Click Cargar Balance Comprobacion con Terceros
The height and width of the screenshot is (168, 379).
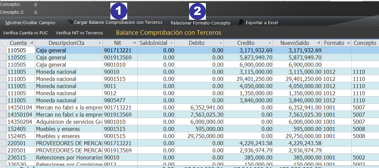(118, 22)
